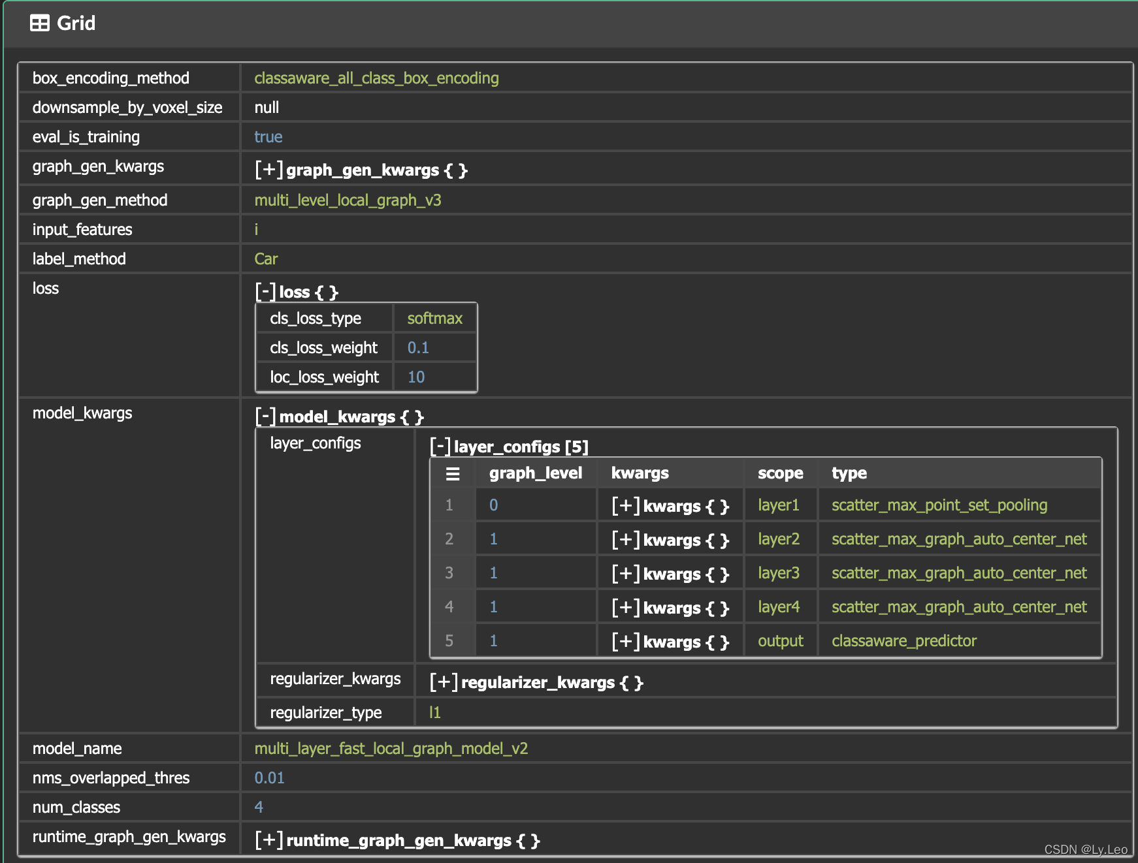Image resolution: width=1138 pixels, height=863 pixels.
Task: Click cls_loss_weight value 0.1
Action: click(x=418, y=348)
